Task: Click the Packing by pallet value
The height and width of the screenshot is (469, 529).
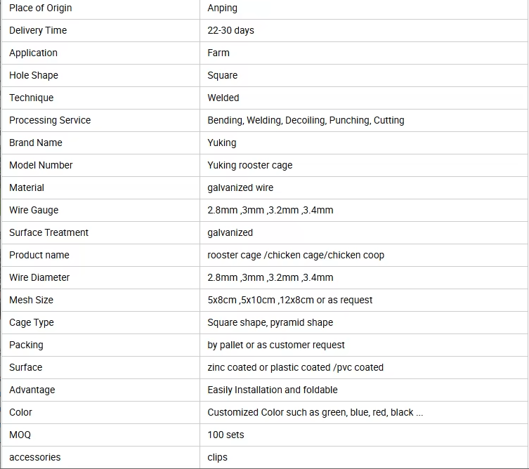Action: pos(276,345)
